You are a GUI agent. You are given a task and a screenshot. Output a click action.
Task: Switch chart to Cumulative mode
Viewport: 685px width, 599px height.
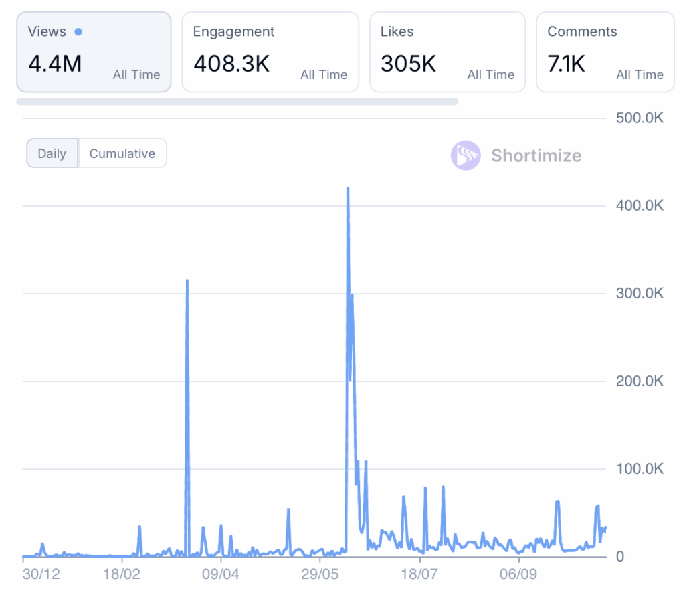[x=122, y=153]
